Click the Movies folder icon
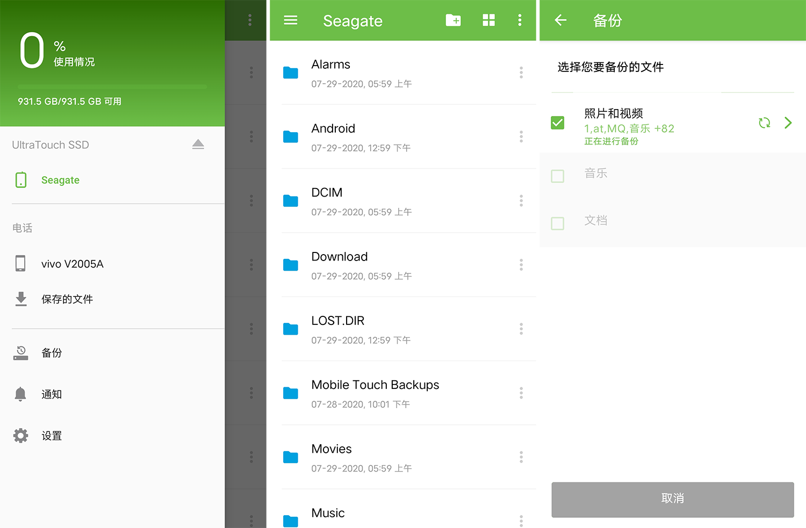Viewport: 806px width, 528px height. click(291, 457)
